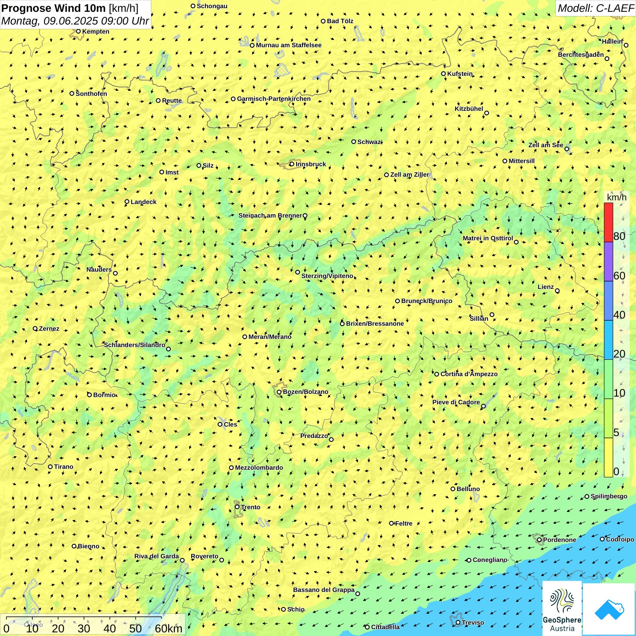Click the 'Schwaz' label
The width and height of the screenshot is (636, 636).
pyautogui.click(x=369, y=142)
